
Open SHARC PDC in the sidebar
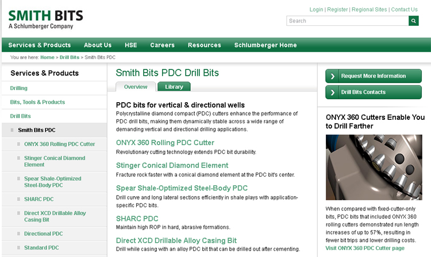(x=39, y=199)
